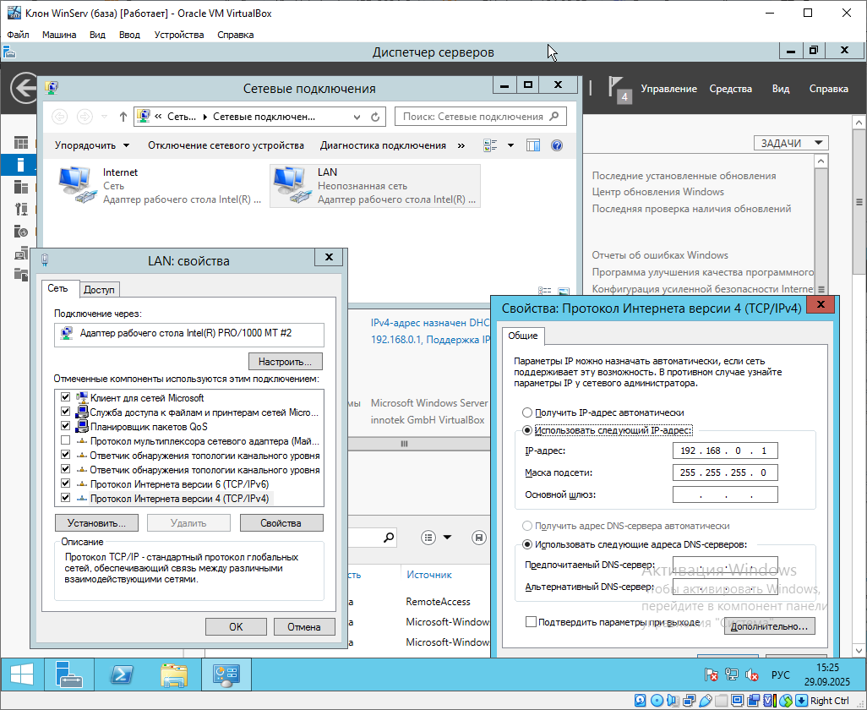
Task: Launch PowerShell from the taskbar
Action: point(122,674)
